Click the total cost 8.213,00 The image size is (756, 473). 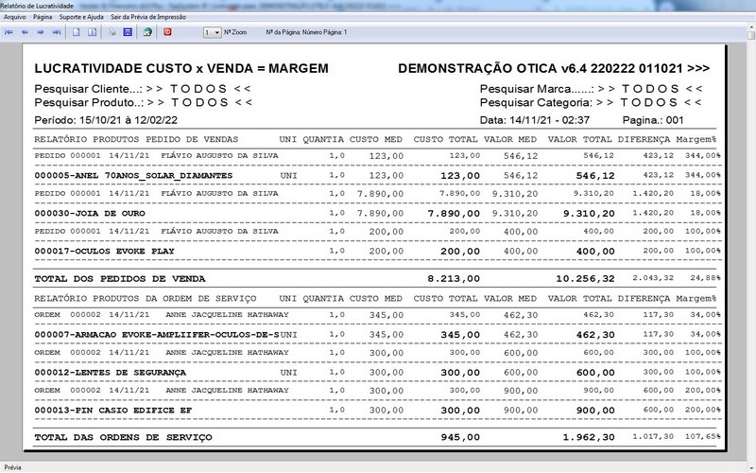click(454, 279)
